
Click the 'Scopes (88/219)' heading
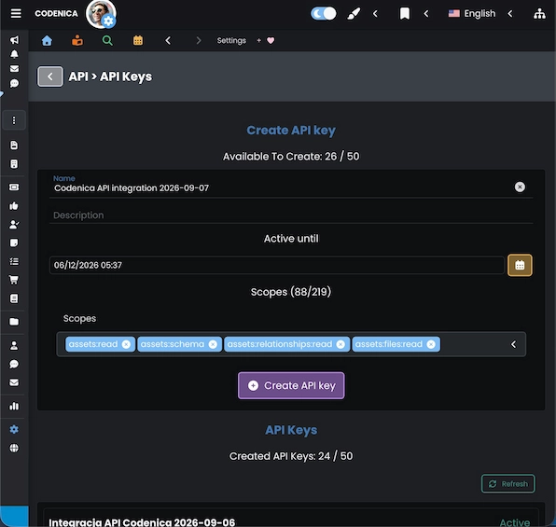tap(291, 292)
